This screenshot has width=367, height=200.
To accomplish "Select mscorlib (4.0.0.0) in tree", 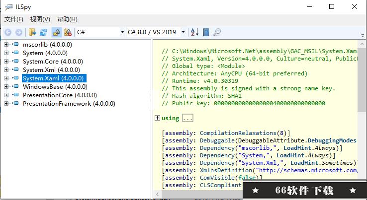I will pyautogui.click(x=47, y=44).
